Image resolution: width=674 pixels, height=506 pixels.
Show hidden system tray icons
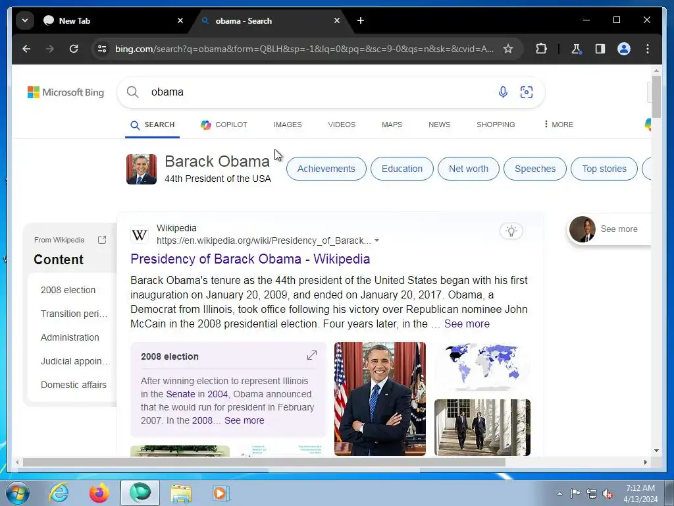(559, 493)
